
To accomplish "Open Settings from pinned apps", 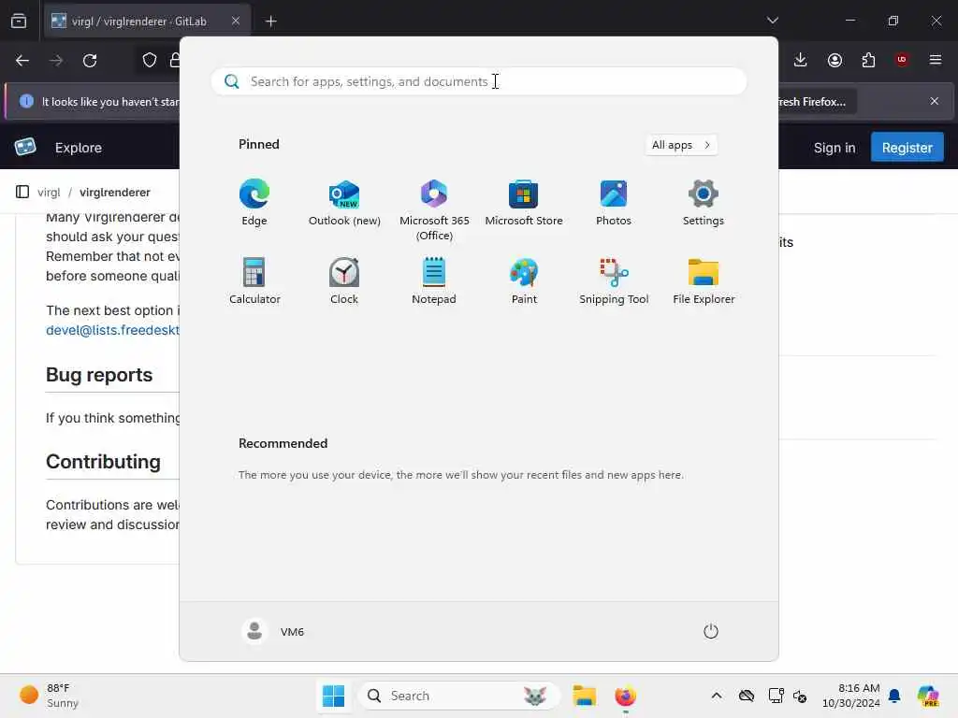I will [704, 203].
